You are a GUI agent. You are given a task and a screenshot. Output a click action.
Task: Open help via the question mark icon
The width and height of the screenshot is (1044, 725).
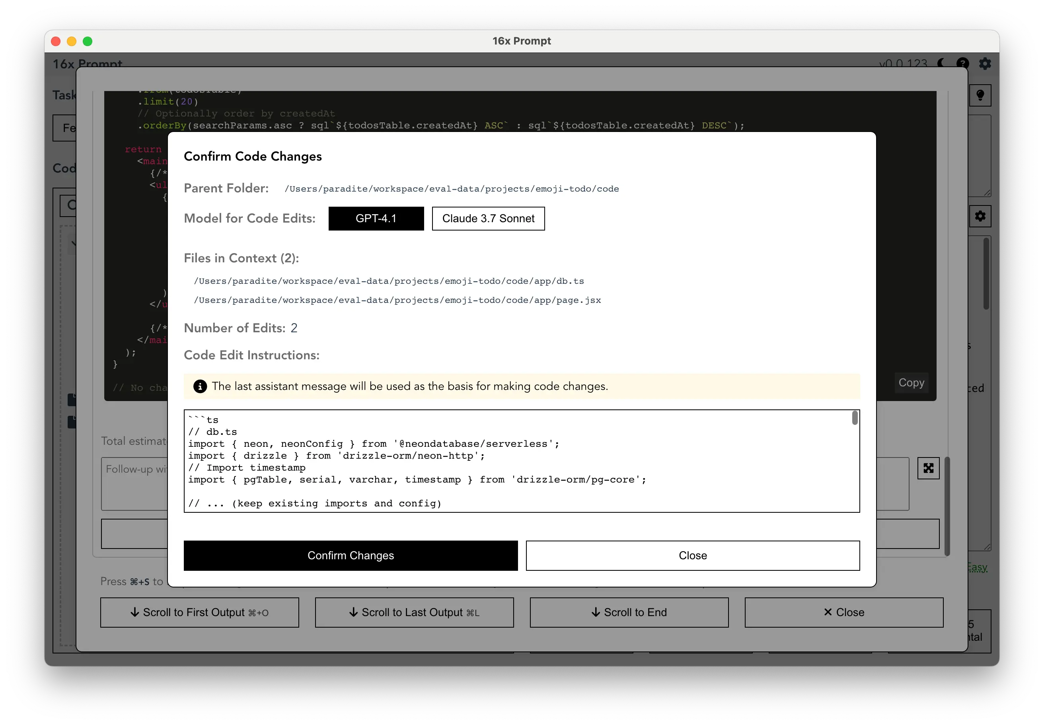[962, 63]
